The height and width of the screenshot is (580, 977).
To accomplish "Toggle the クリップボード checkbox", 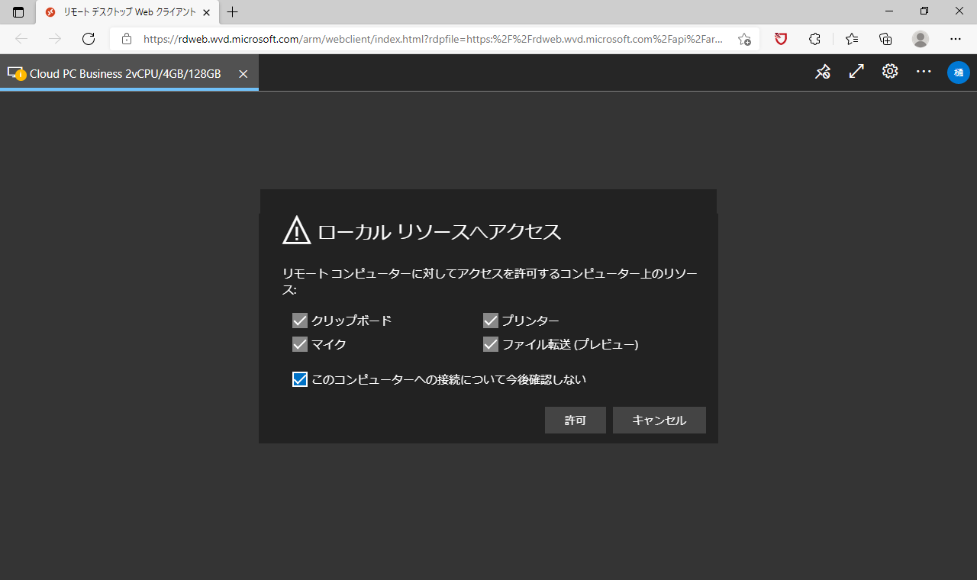I will point(300,321).
